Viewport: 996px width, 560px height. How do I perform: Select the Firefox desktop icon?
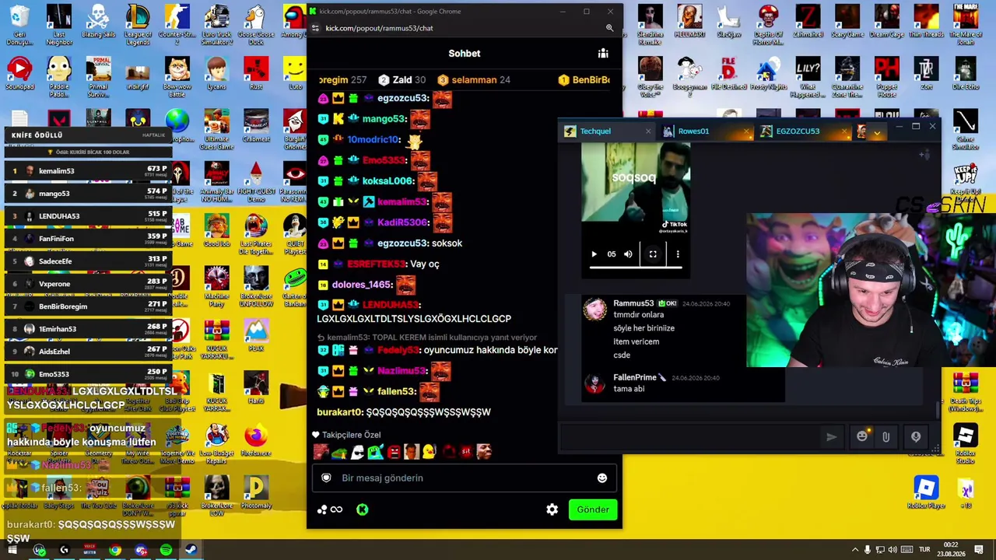pos(256,442)
